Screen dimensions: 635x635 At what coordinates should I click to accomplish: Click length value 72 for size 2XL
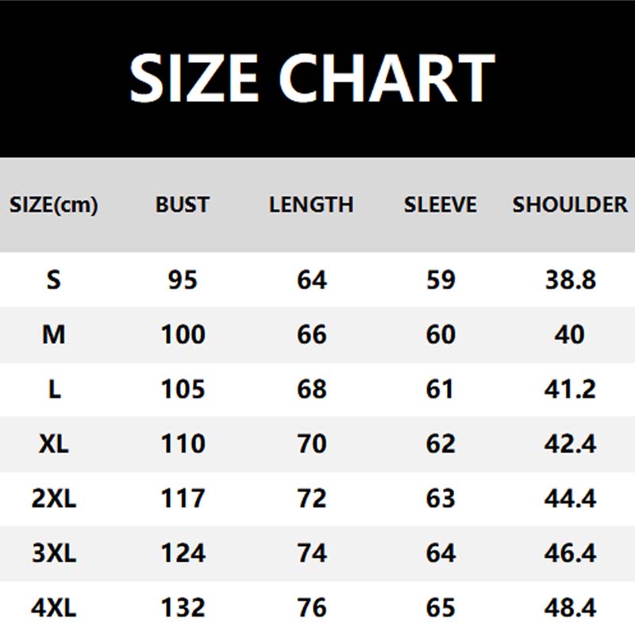coord(311,498)
